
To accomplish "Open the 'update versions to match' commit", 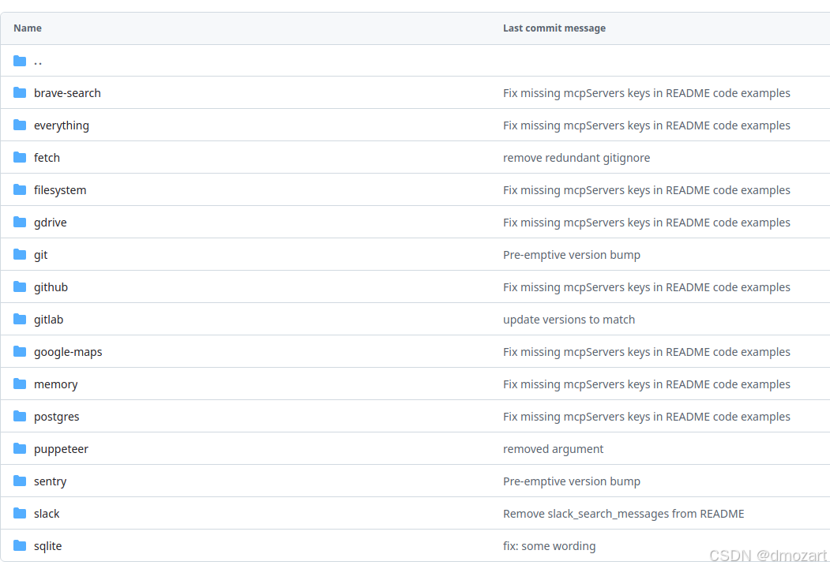I will tap(569, 320).
